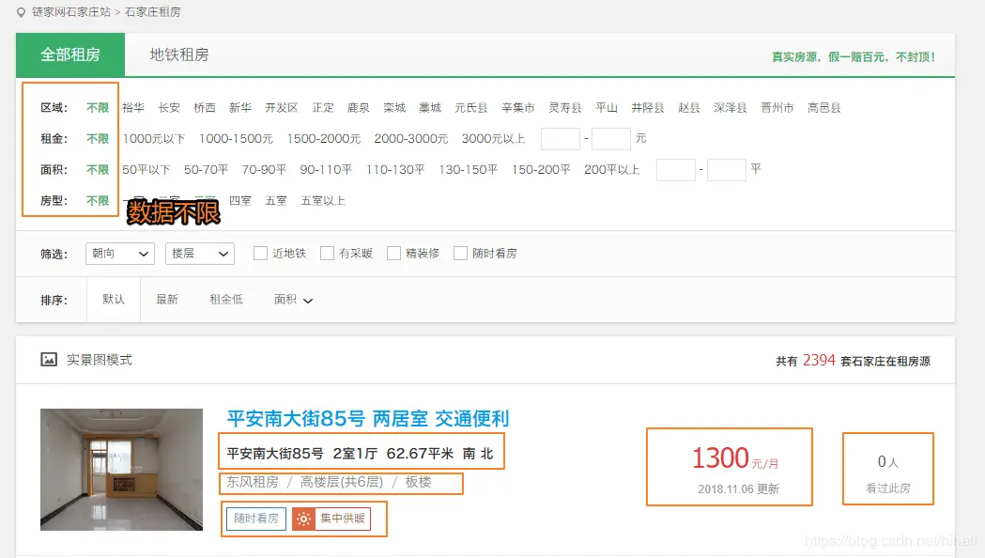Sort listings by 最新

tap(166, 299)
